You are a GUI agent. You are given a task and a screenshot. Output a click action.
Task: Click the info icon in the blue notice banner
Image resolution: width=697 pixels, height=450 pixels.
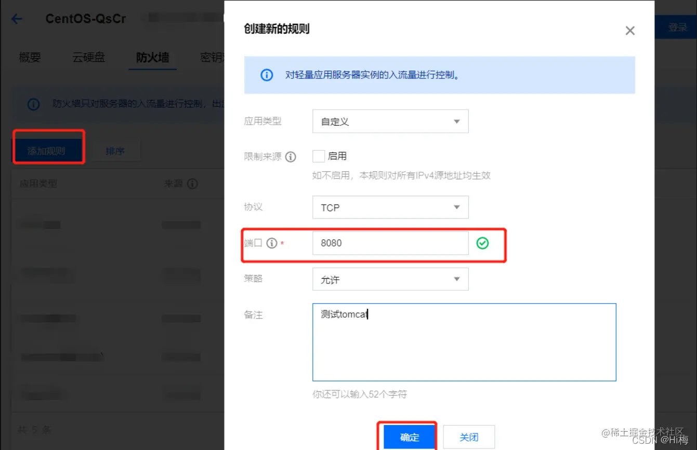[266, 75]
